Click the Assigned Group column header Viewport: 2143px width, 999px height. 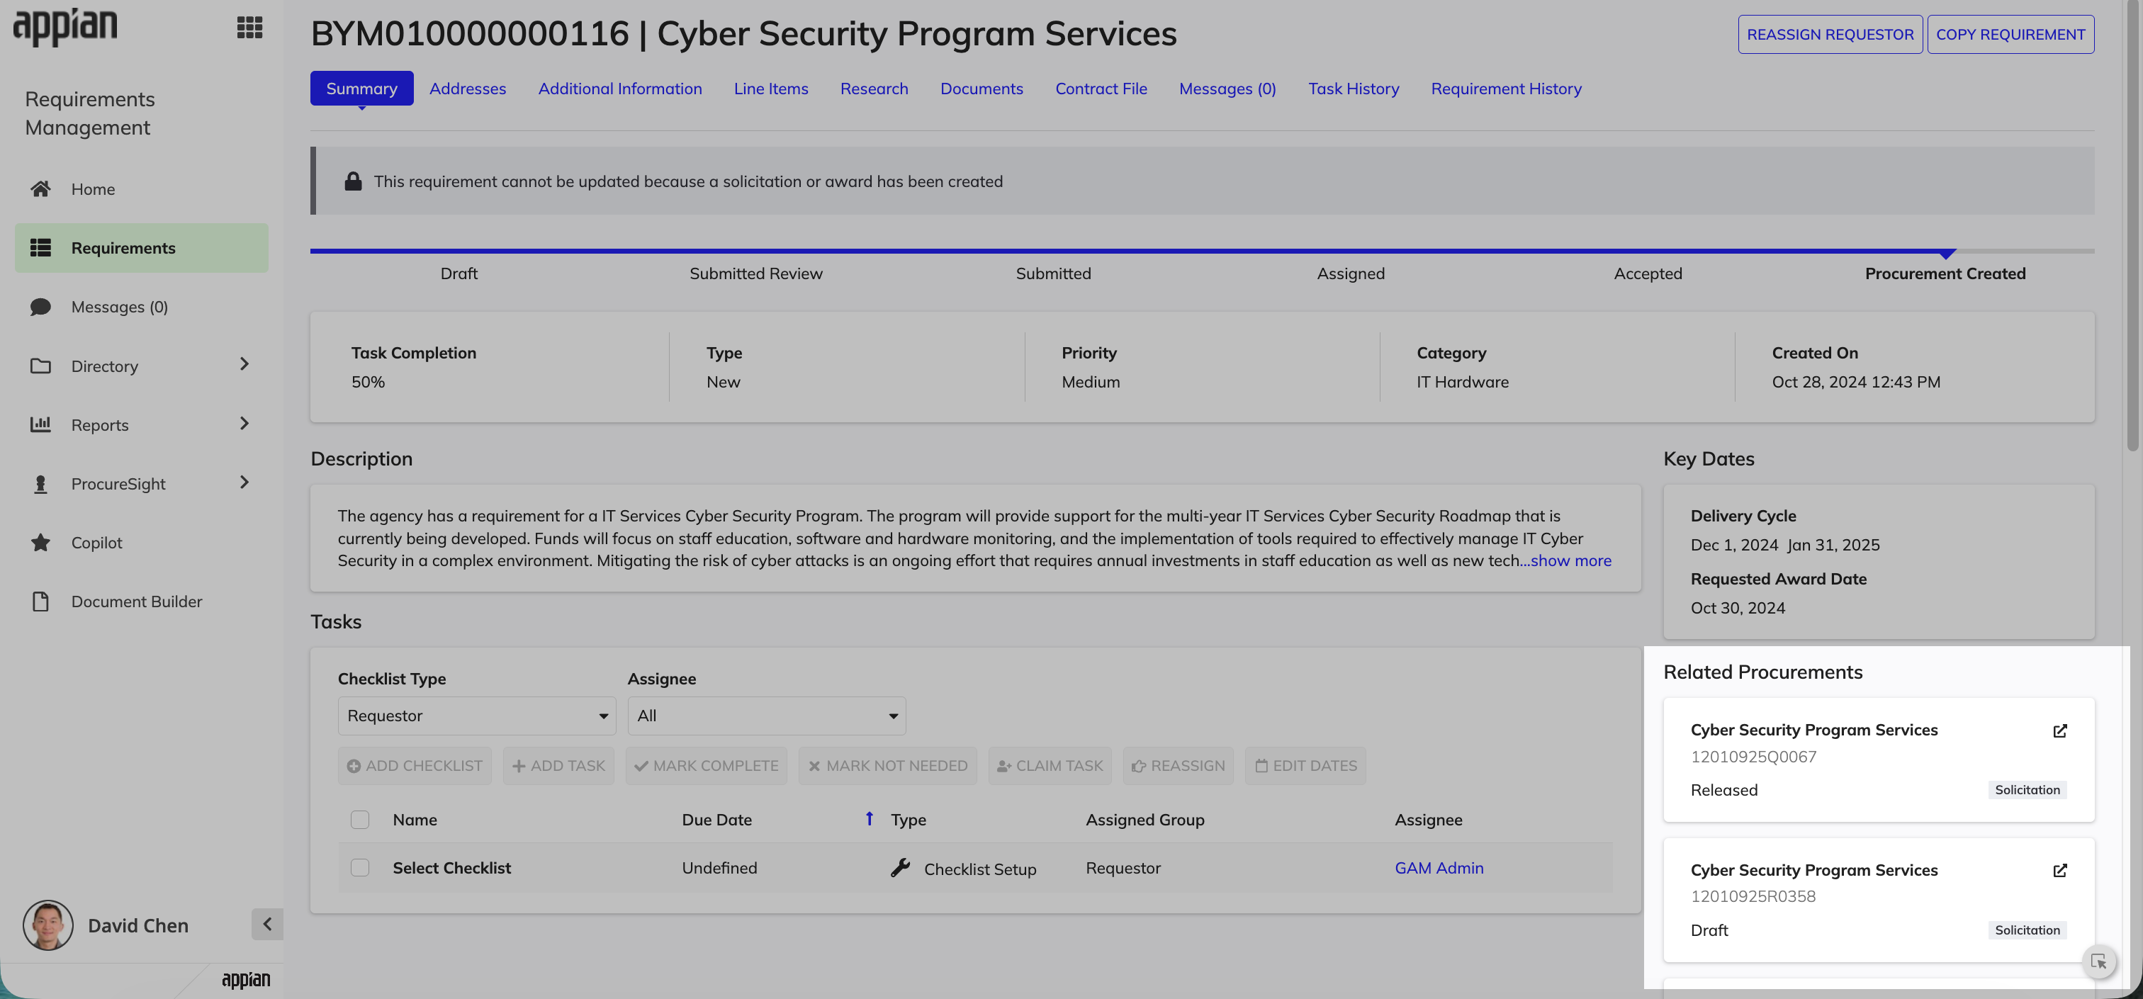(1144, 819)
